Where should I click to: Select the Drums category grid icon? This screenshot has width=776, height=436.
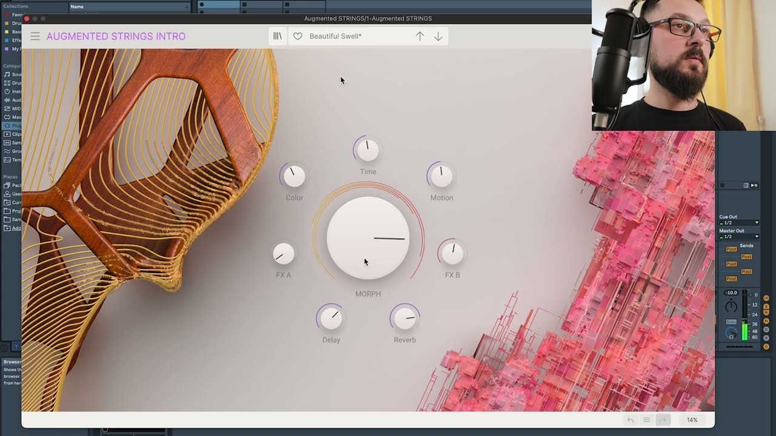7,83
